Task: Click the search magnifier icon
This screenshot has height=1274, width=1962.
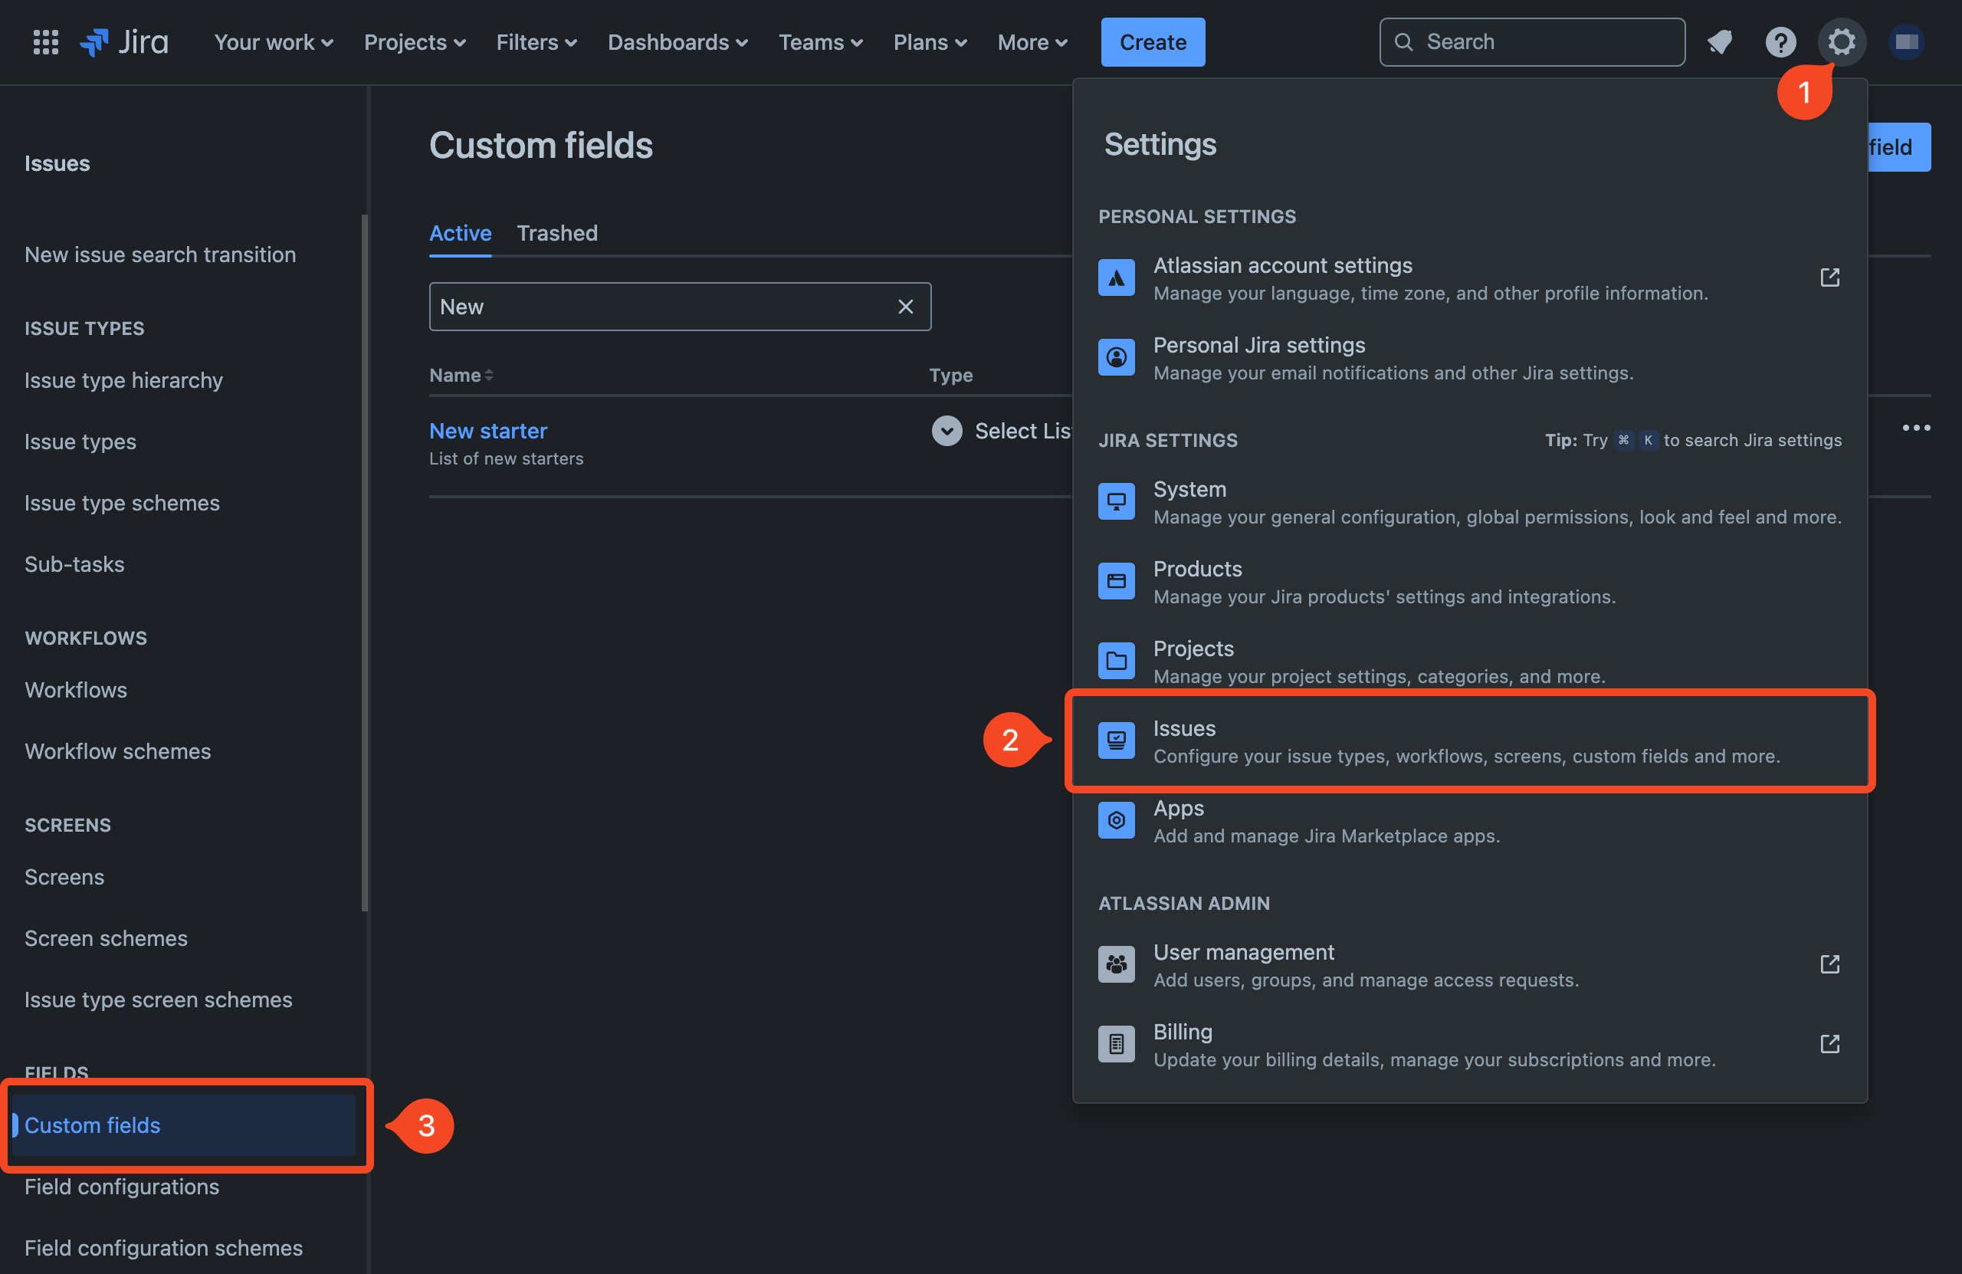Action: [1403, 42]
